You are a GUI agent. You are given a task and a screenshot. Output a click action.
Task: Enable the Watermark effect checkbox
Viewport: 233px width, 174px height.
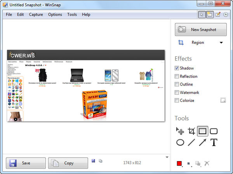tap(177, 92)
